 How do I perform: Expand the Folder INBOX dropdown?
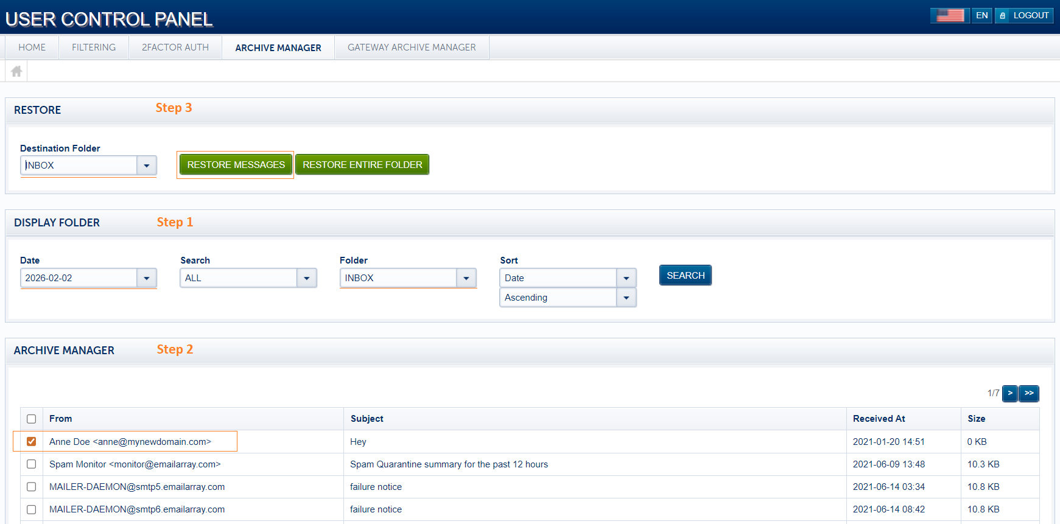(x=466, y=278)
